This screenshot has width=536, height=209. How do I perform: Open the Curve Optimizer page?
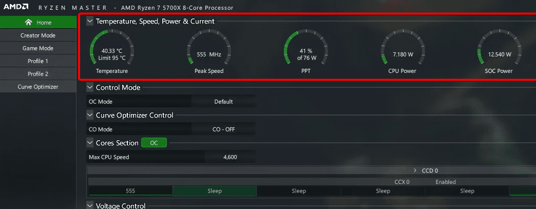point(38,87)
